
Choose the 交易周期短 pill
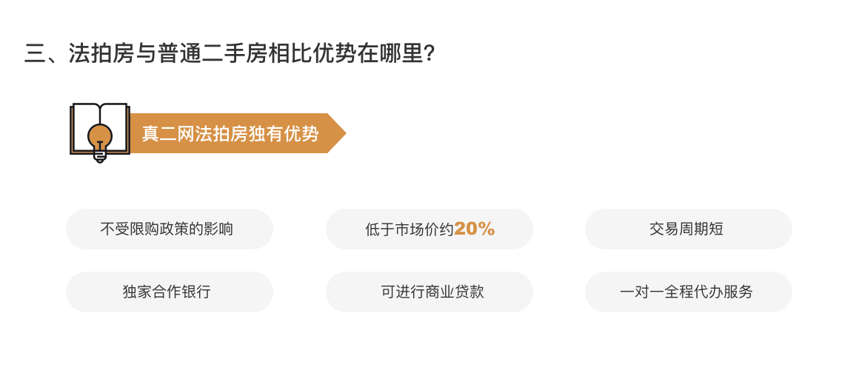click(x=688, y=229)
